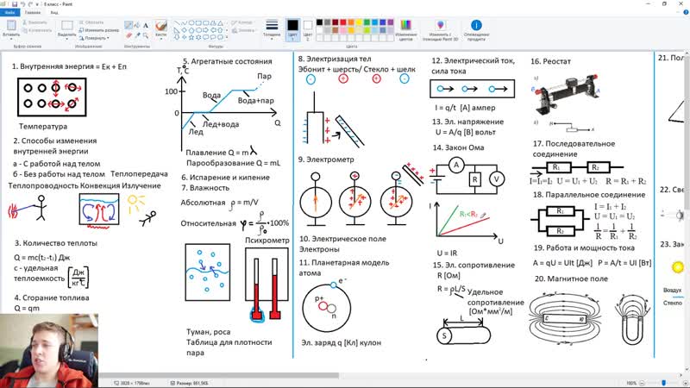Click the image size readout in status bar

(132, 383)
